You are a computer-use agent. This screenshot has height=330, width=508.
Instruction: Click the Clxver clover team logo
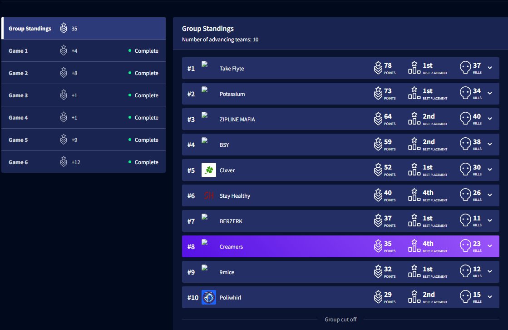tap(209, 170)
